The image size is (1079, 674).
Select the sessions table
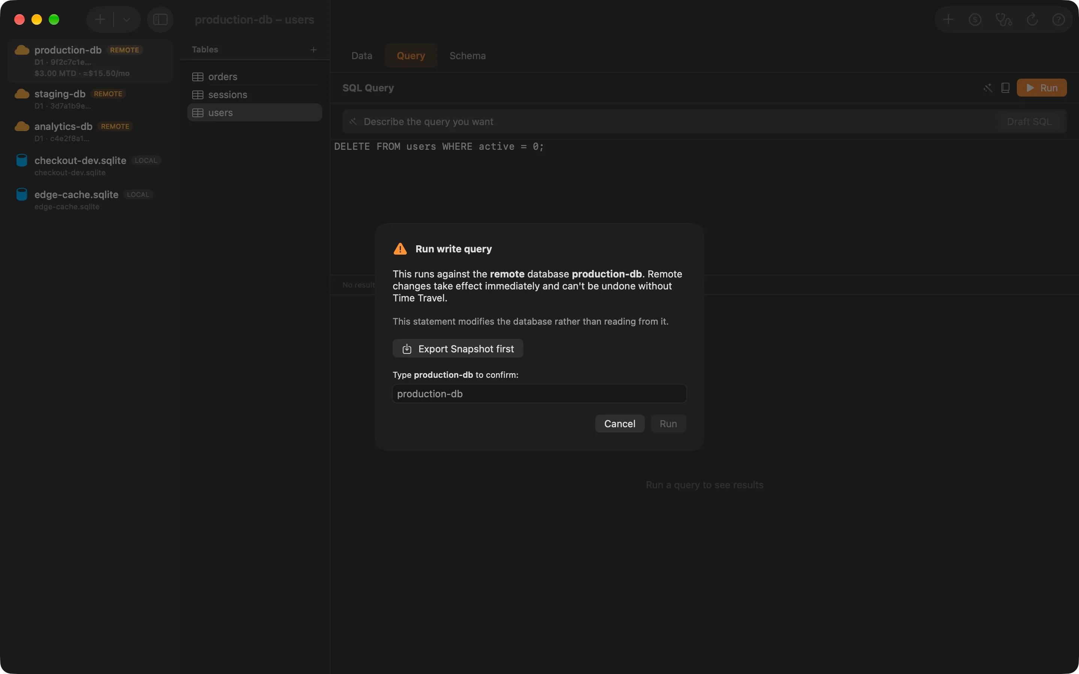click(x=255, y=95)
